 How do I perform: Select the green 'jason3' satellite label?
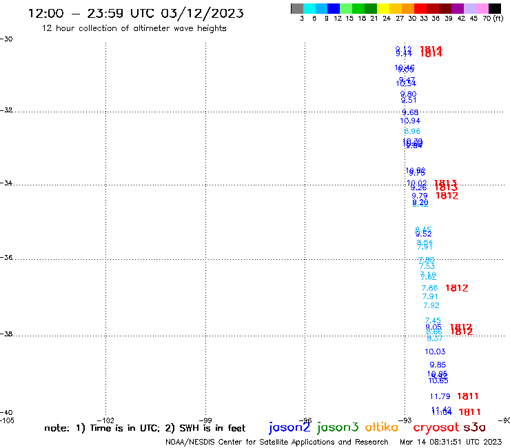(338, 427)
